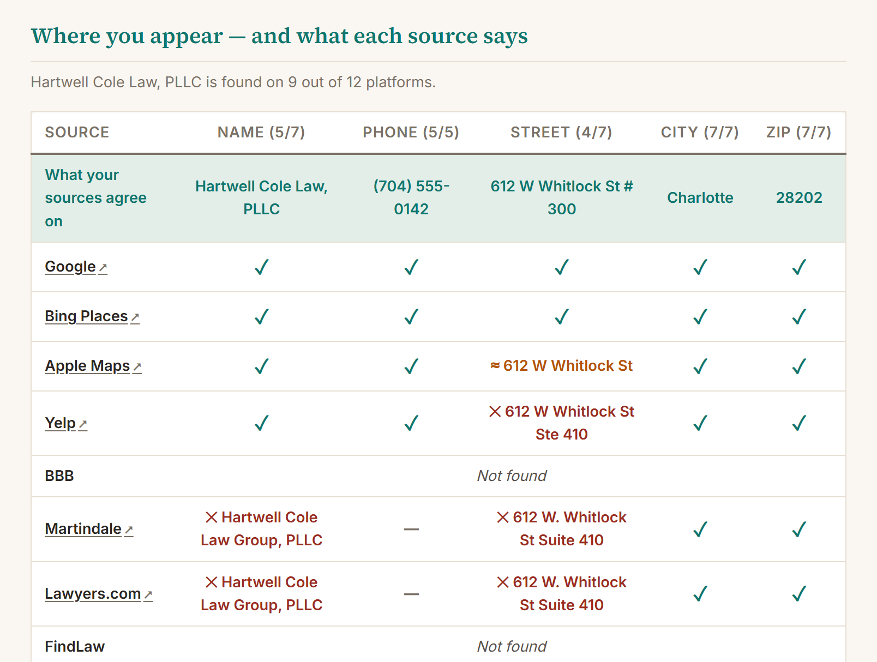Screen dimensions: 877x662
Task: Click Not found in the FindLaw row
Action: coord(512,647)
